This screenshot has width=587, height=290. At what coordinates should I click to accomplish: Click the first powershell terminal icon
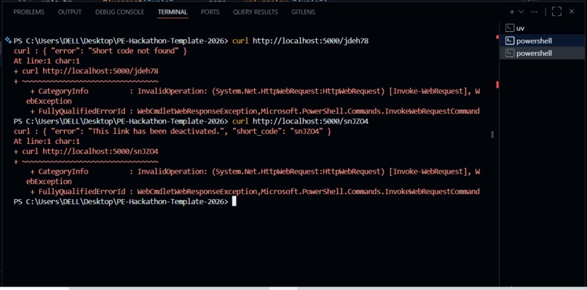pos(509,41)
